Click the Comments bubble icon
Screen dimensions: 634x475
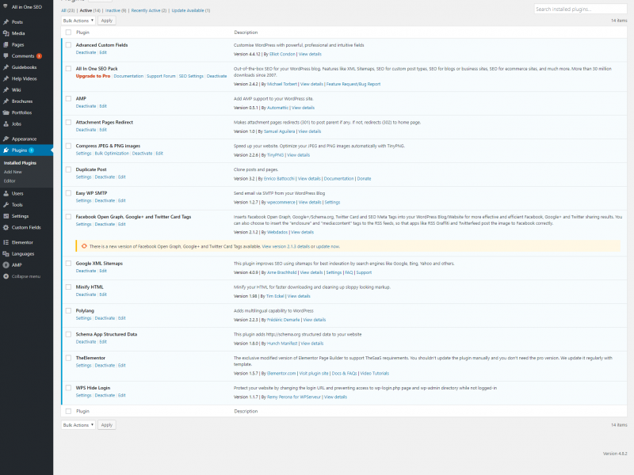click(6, 55)
